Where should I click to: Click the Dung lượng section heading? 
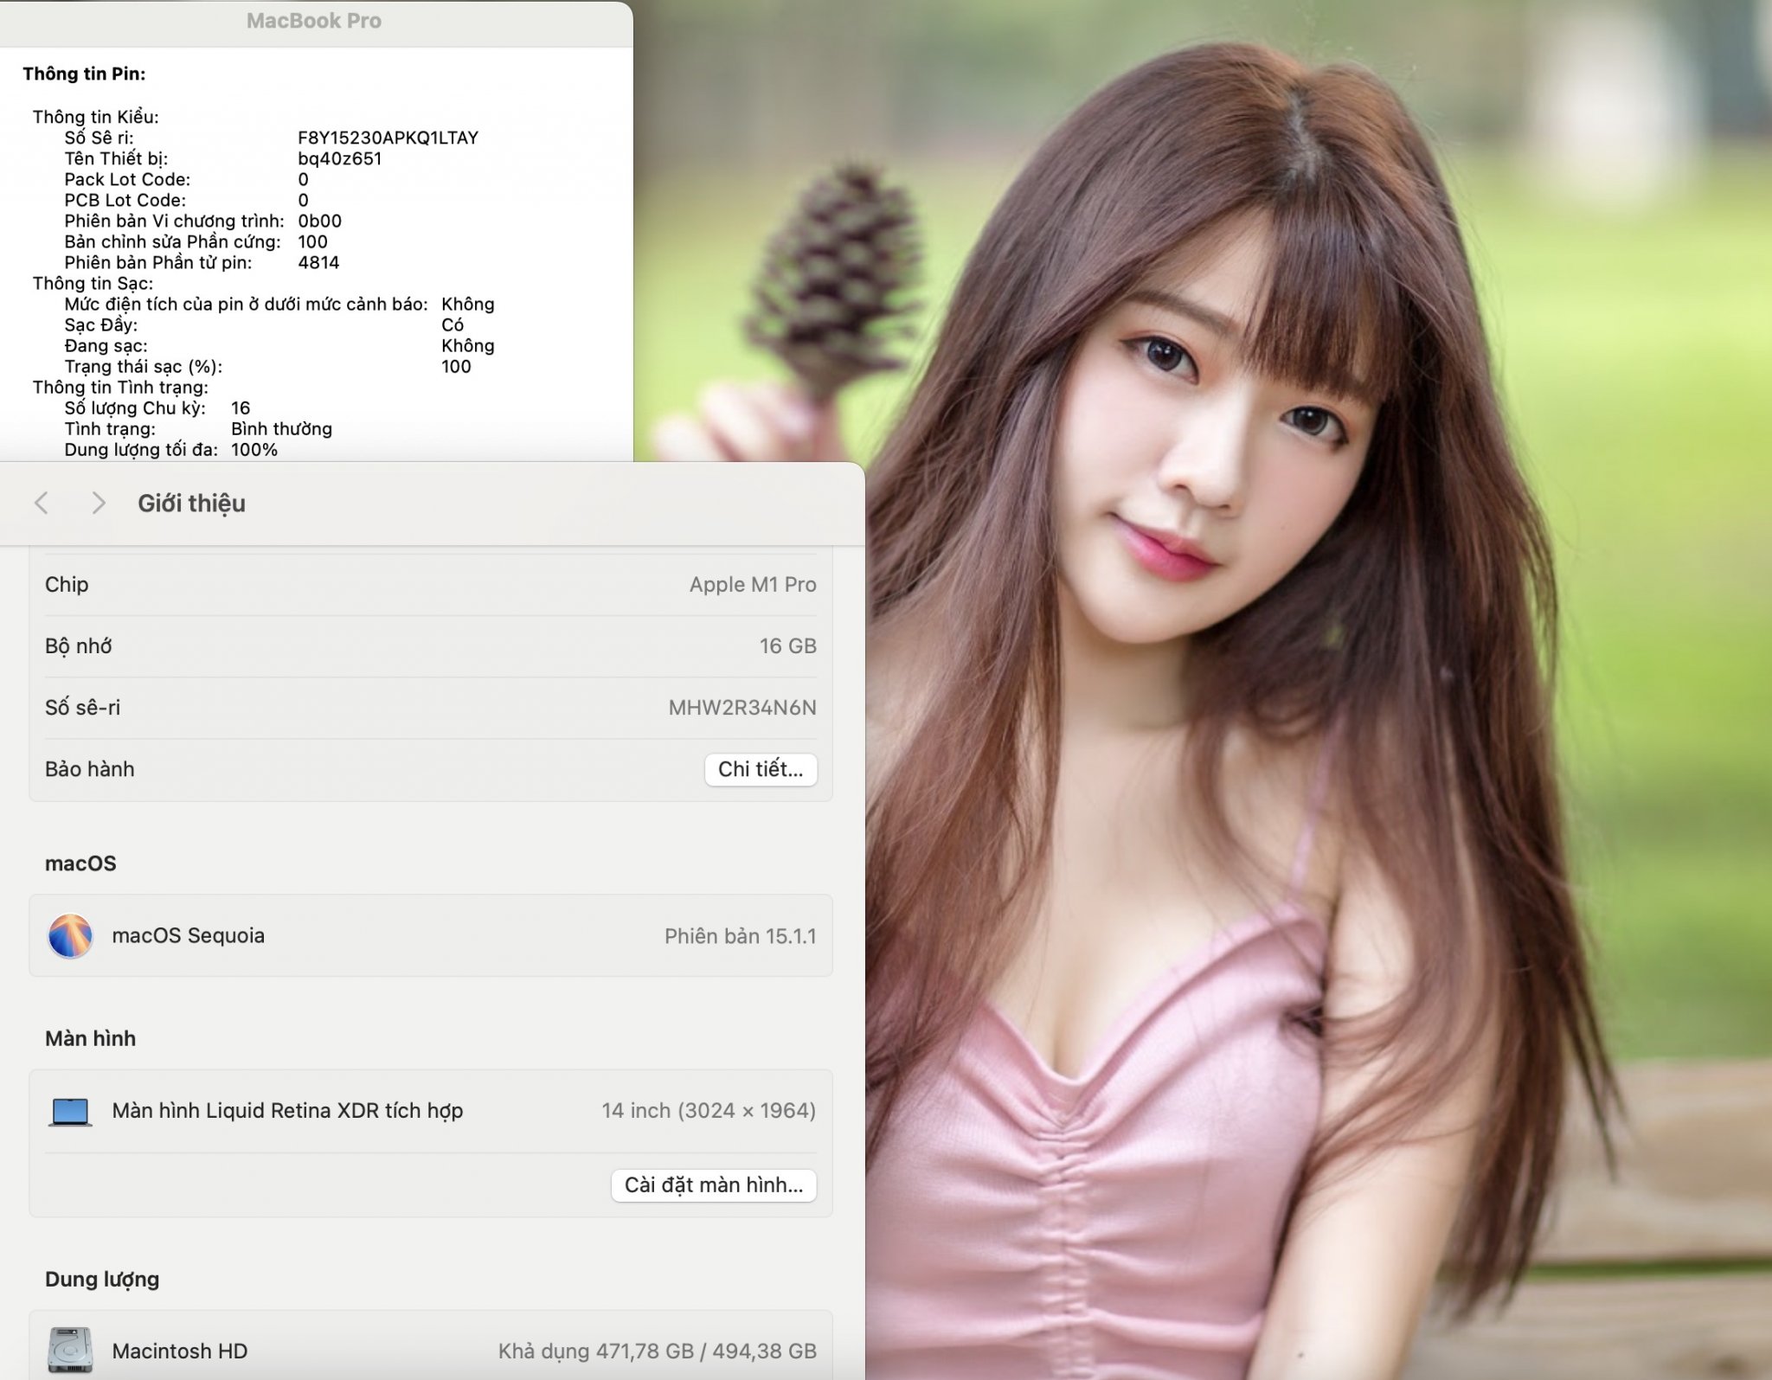[x=102, y=1280]
